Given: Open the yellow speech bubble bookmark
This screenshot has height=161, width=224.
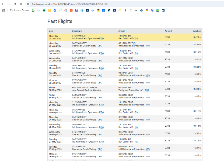Looking at the screenshot, I should pos(120,10).
